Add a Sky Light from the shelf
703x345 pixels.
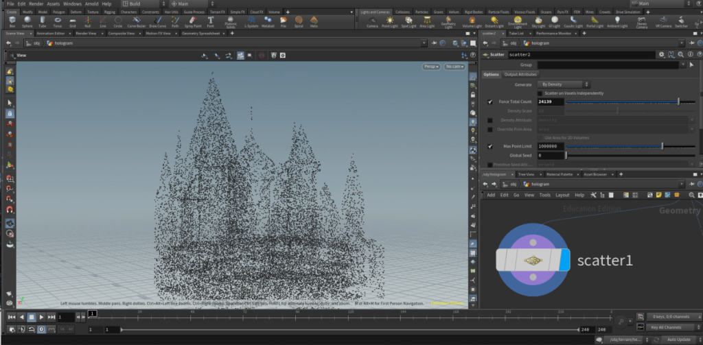pyautogui.click(x=538, y=21)
